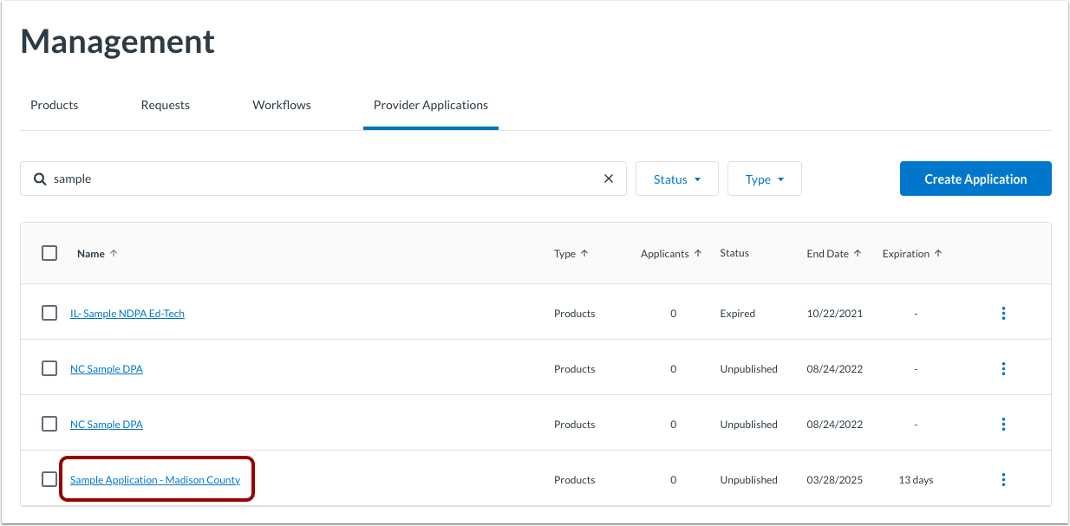Check the Sample Application - Madison County checkbox
The height and width of the screenshot is (526, 1070).
[49, 479]
